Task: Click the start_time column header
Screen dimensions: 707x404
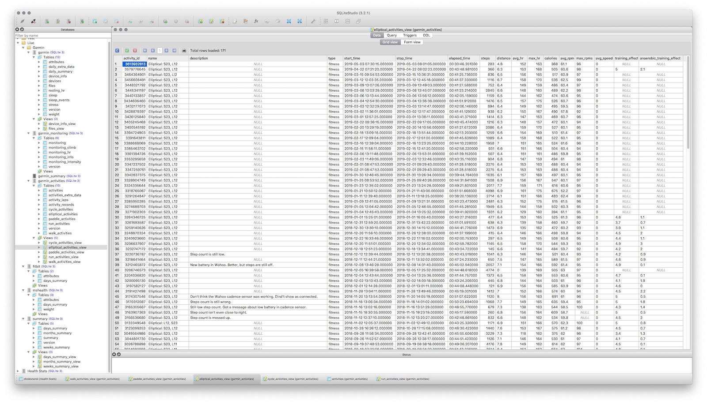Action: pyautogui.click(x=369, y=58)
